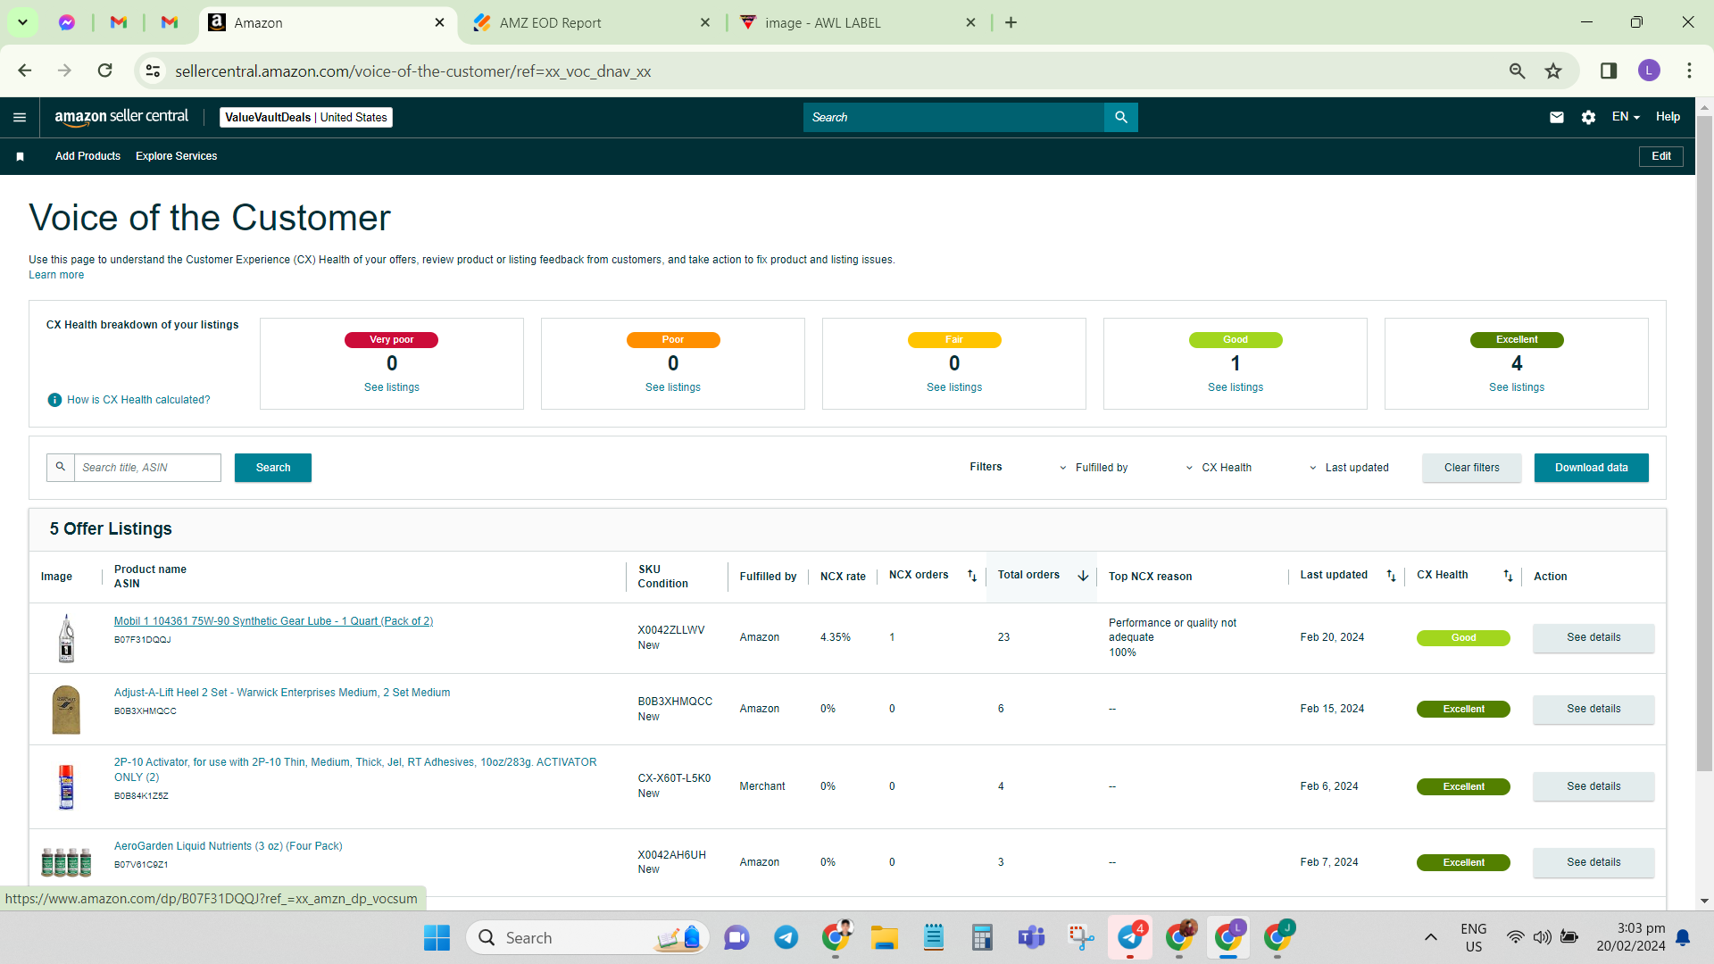Sort the table by Last updated column
The width and height of the screenshot is (1714, 964).
coord(1391,576)
